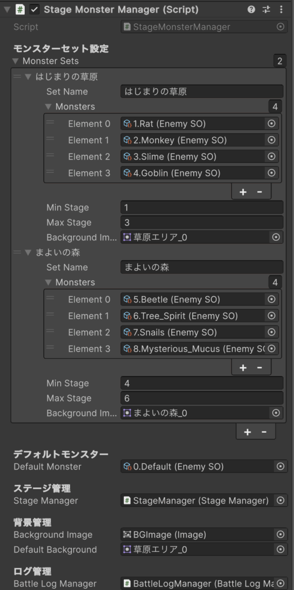Open object picker for Default Monster field

[280, 467]
